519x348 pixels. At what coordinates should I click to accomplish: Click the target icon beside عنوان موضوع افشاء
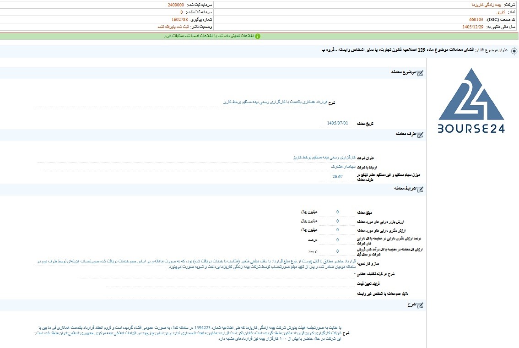tap(514, 51)
